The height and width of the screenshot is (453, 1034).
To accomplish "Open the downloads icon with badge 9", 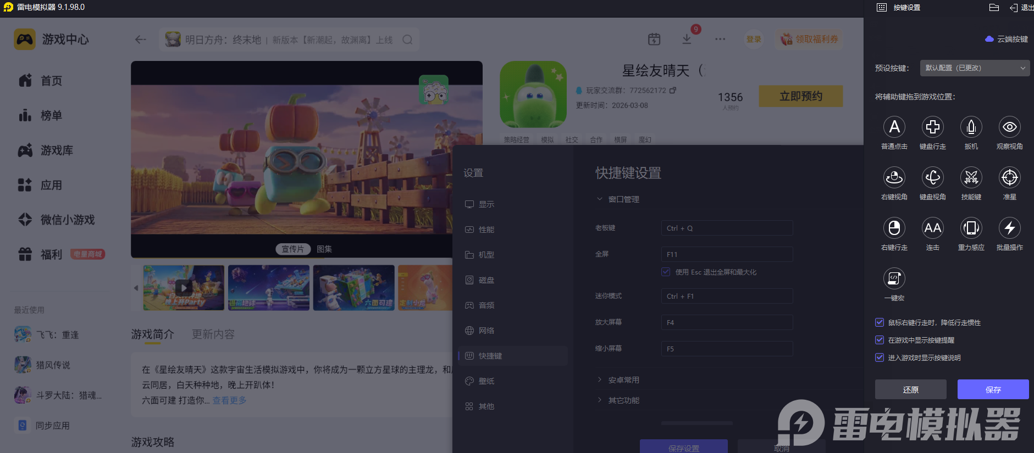I will 687,39.
